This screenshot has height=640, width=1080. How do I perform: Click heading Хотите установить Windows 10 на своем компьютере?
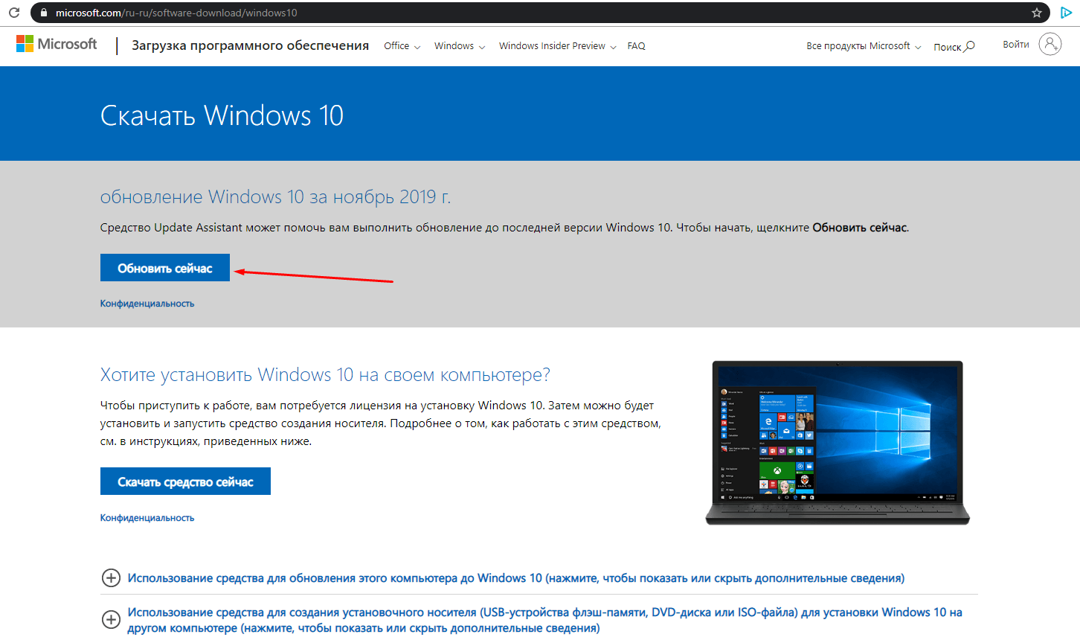325,375
